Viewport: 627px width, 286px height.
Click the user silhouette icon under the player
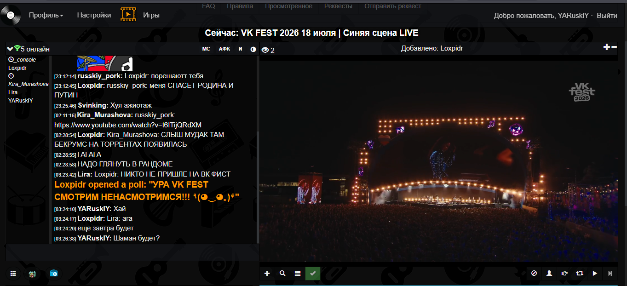[x=549, y=273]
